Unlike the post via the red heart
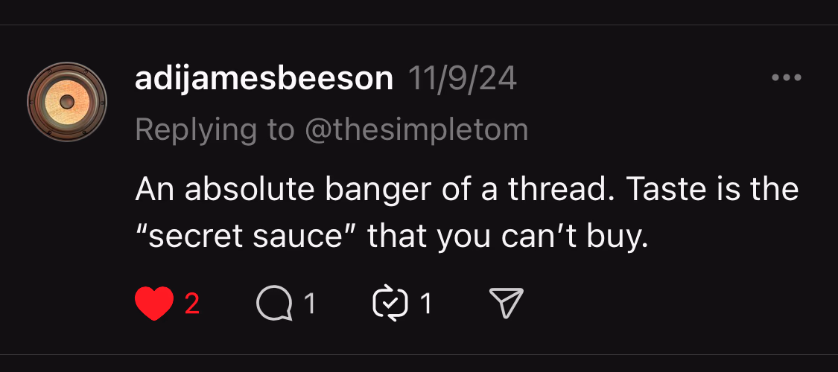838x372 pixels. (153, 304)
